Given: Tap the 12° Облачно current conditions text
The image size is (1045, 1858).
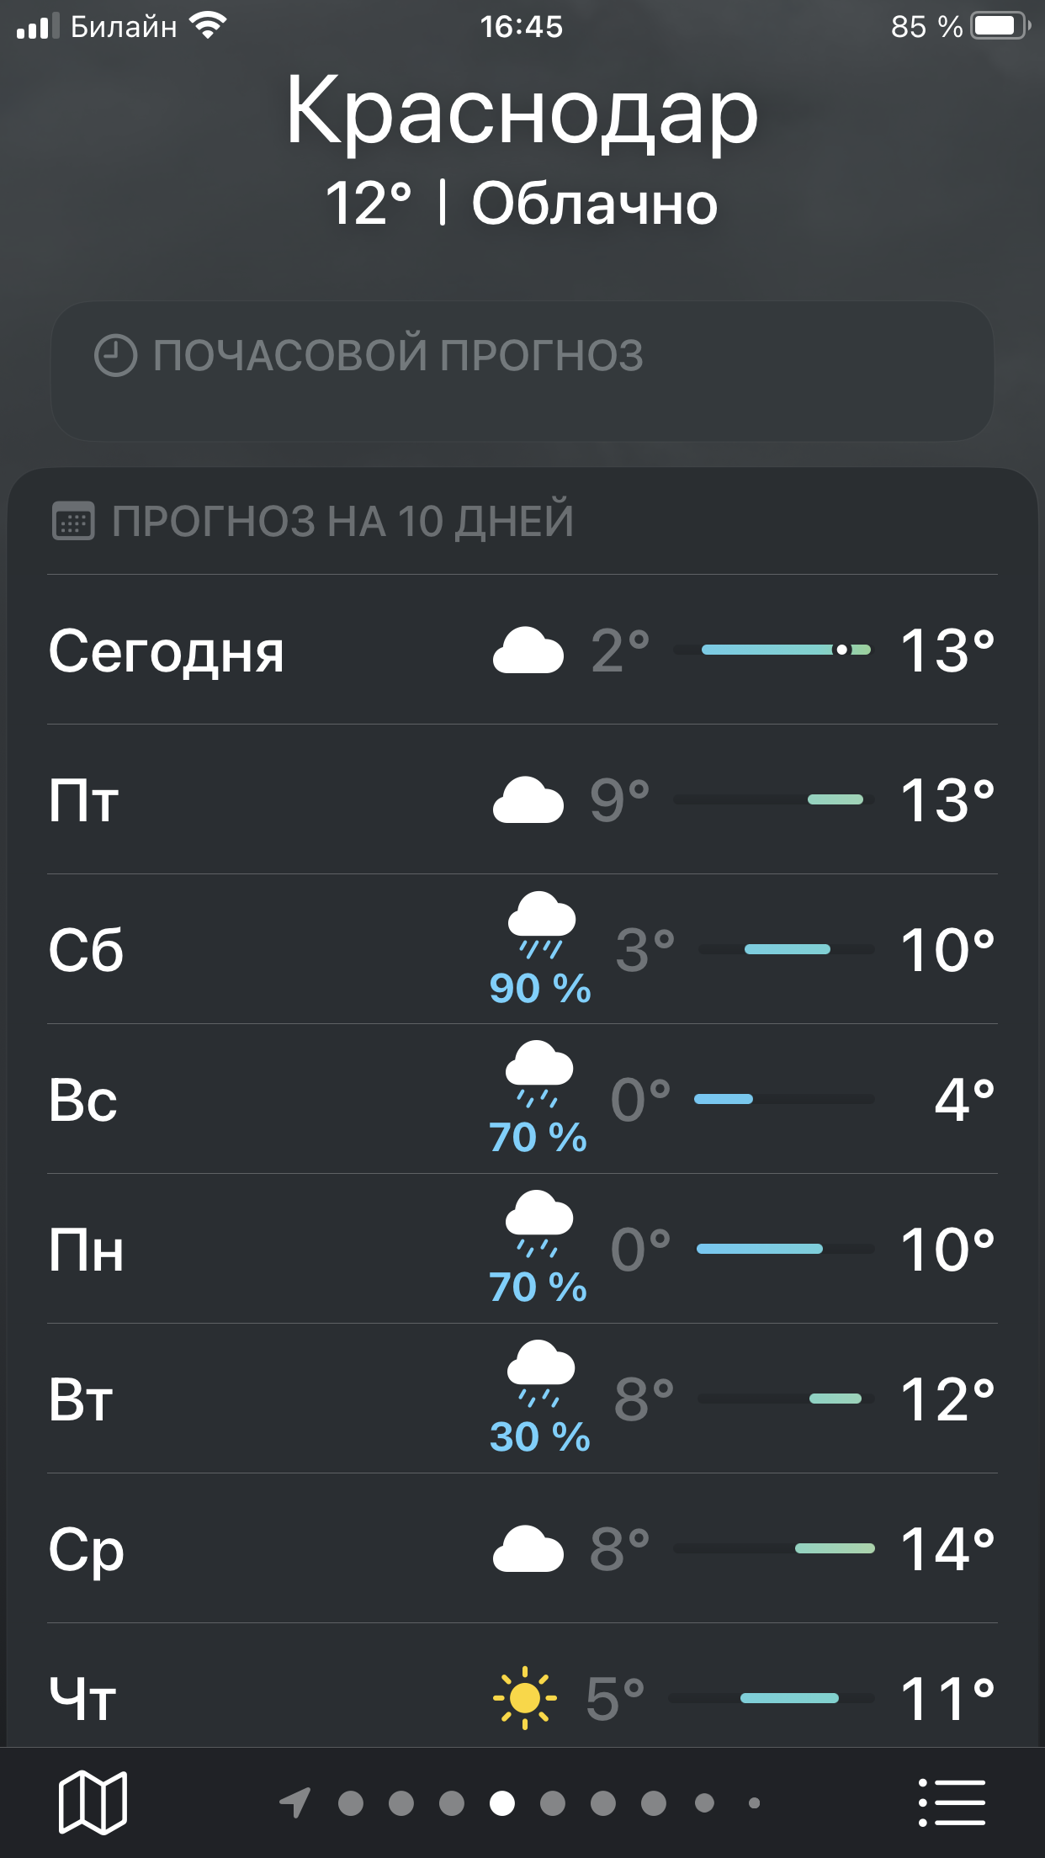Looking at the screenshot, I should pos(522,204).
